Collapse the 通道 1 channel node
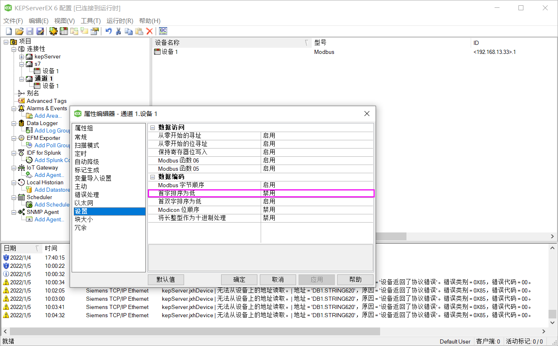This screenshot has height=346, width=558. [21, 79]
